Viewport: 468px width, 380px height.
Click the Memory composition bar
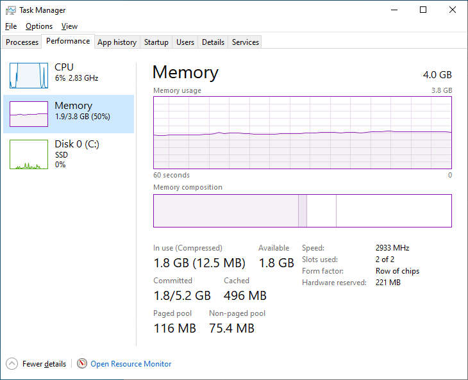pos(303,211)
